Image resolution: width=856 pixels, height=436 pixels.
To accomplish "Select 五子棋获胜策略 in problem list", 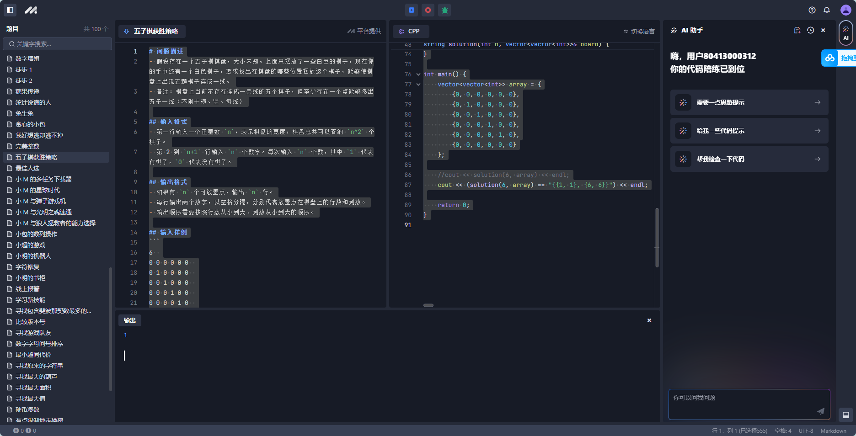I will [56, 157].
